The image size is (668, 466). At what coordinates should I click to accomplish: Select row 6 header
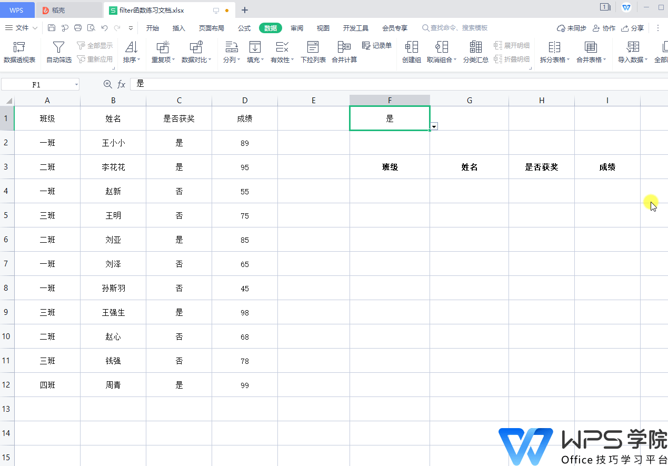click(x=7, y=240)
